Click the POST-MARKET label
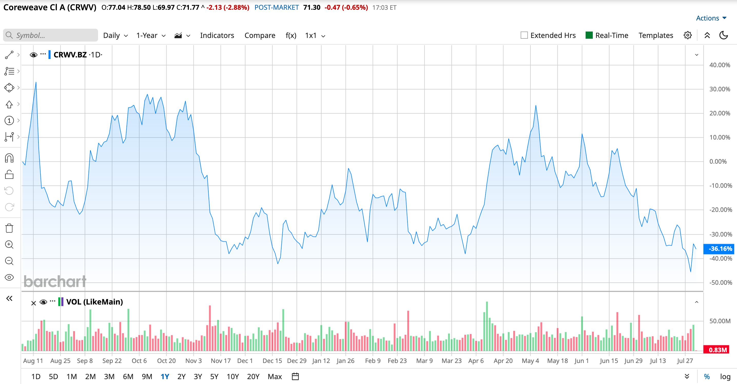 tap(277, 7)
